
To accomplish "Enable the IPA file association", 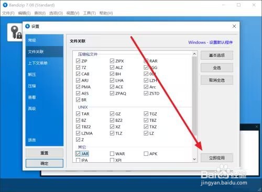I will coord(78,160).
